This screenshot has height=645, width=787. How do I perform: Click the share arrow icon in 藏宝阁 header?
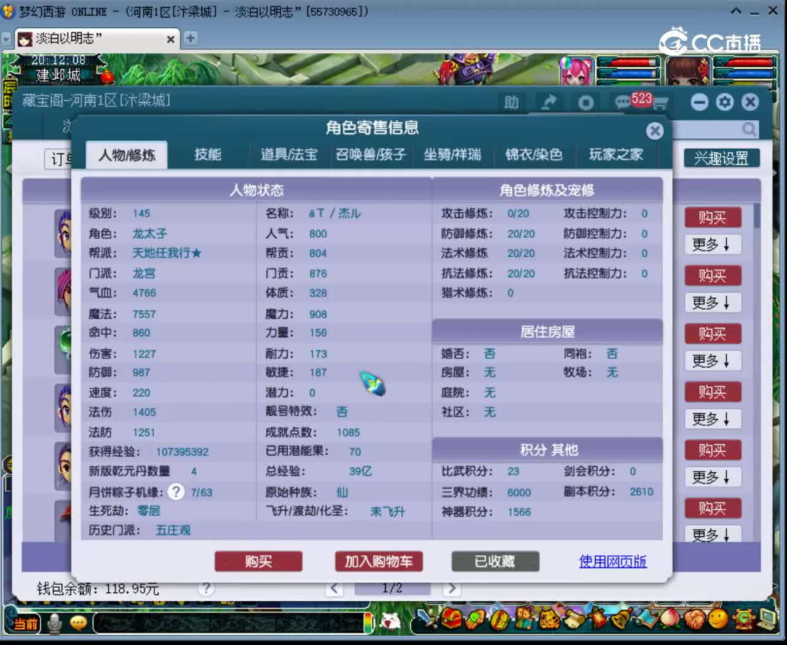click(548, 103)
